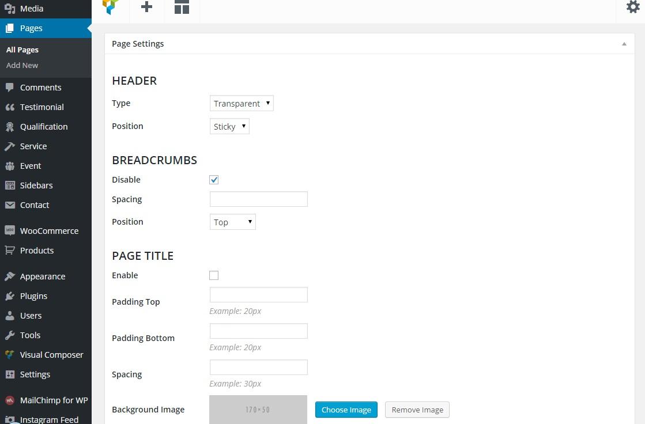Open the Header Position Sticky dropdown
The image size is (645, 424).
pyautogui.click(x=229, y=127)
